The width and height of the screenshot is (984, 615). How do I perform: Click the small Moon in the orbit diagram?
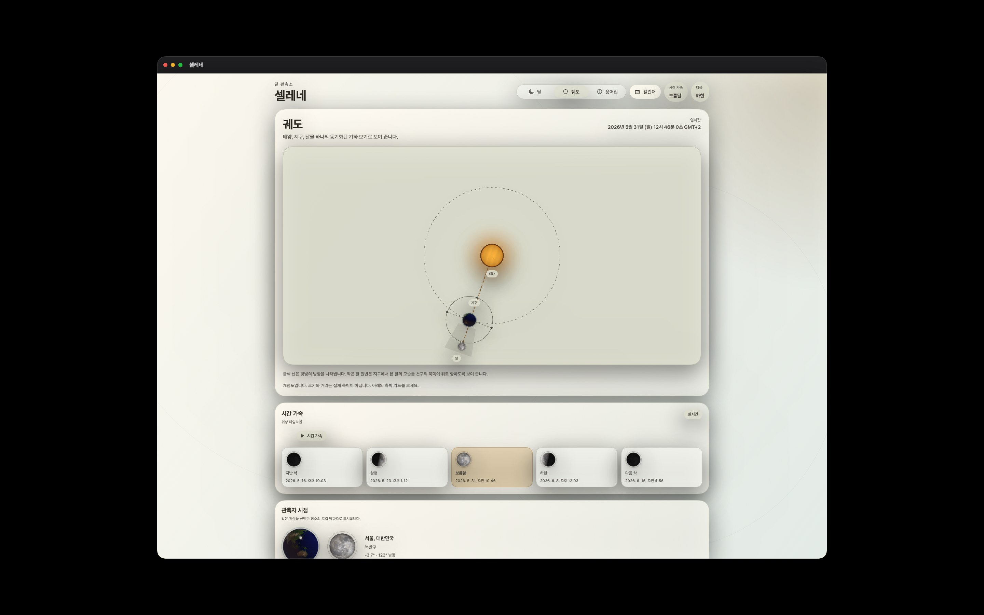click(462, 346)
